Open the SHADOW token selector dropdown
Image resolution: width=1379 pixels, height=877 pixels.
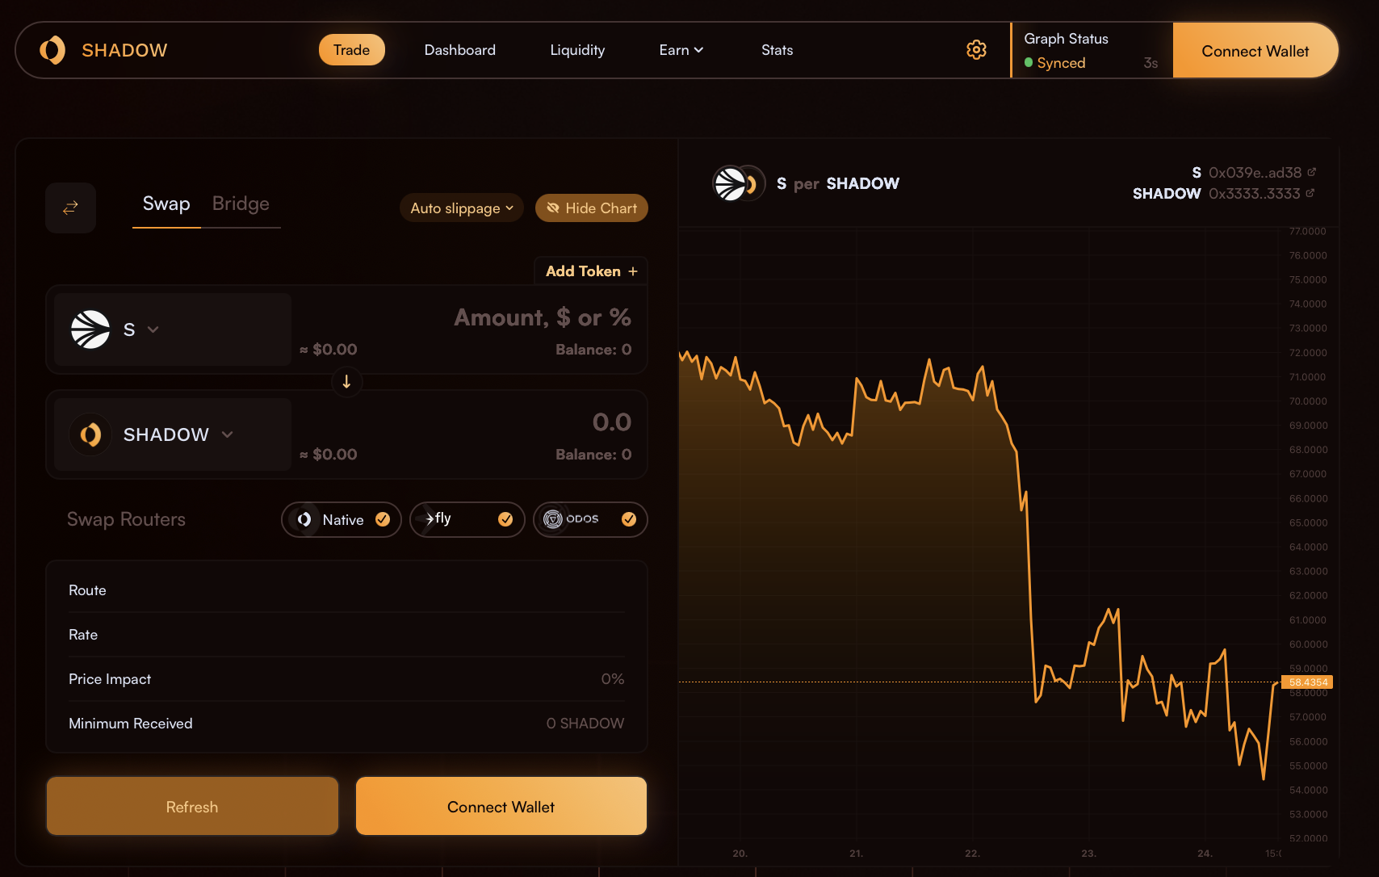[x=173, y=434]
